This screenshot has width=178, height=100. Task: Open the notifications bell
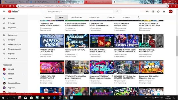[164, 11]
